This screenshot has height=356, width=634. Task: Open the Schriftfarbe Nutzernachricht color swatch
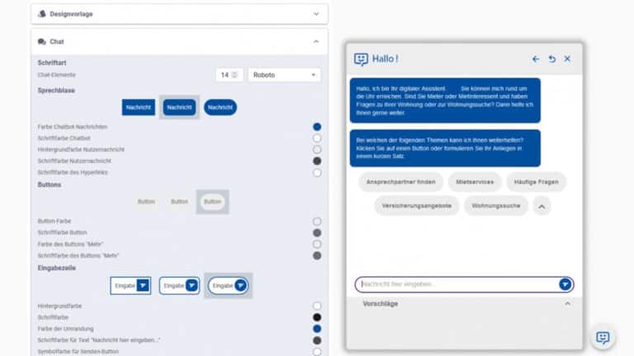pos(317,161)
